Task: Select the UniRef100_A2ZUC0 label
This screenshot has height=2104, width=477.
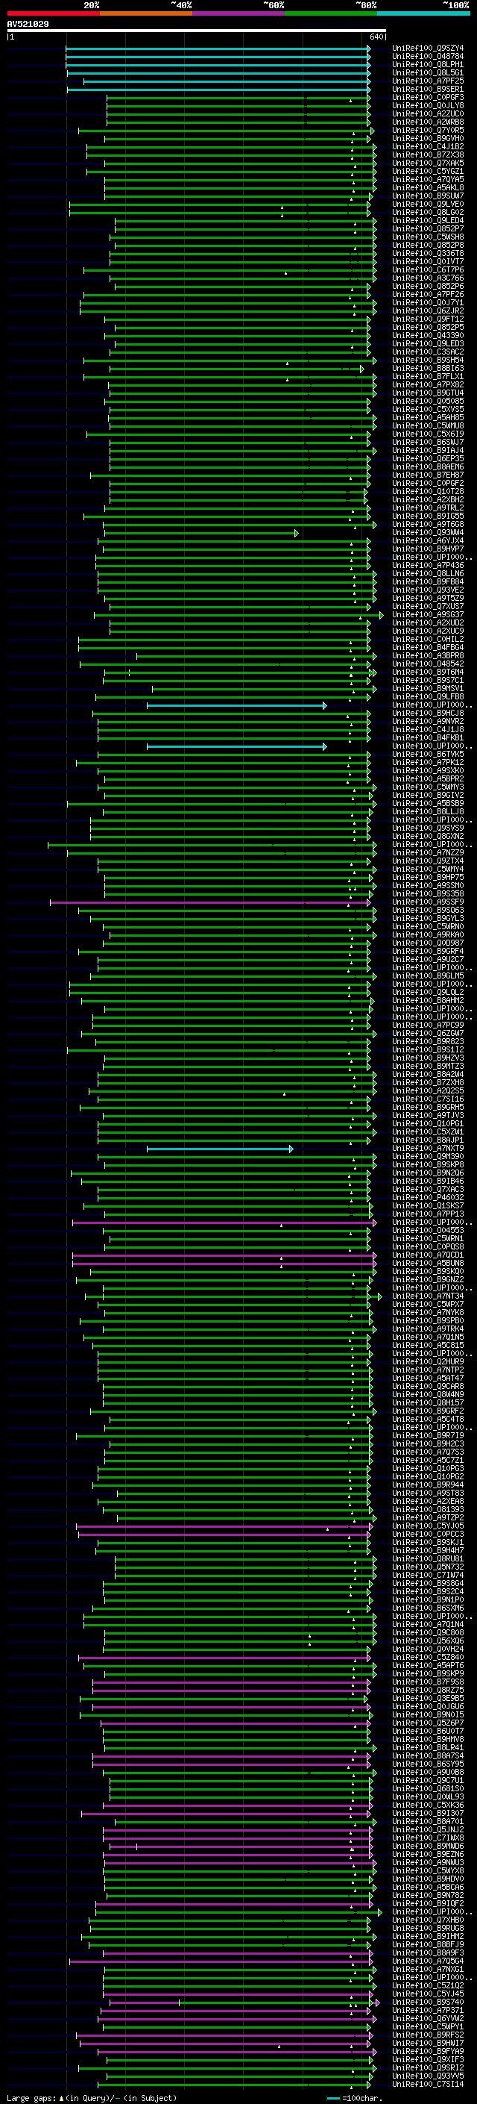Action: (428, 113)
